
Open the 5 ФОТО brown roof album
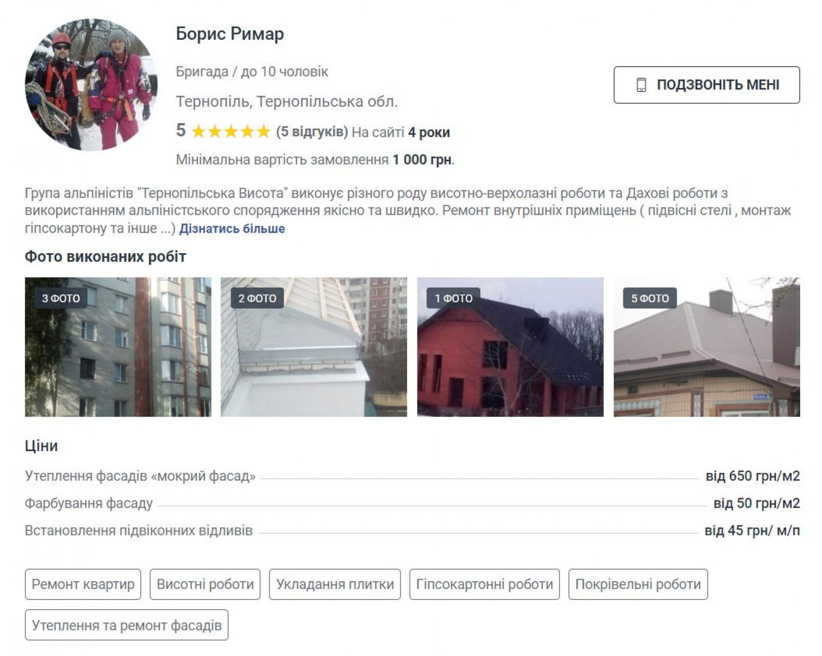(707, 347)
